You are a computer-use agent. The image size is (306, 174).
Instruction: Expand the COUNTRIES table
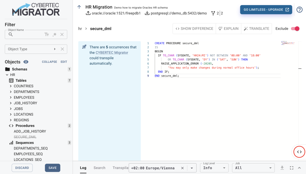tap(11, 86)
